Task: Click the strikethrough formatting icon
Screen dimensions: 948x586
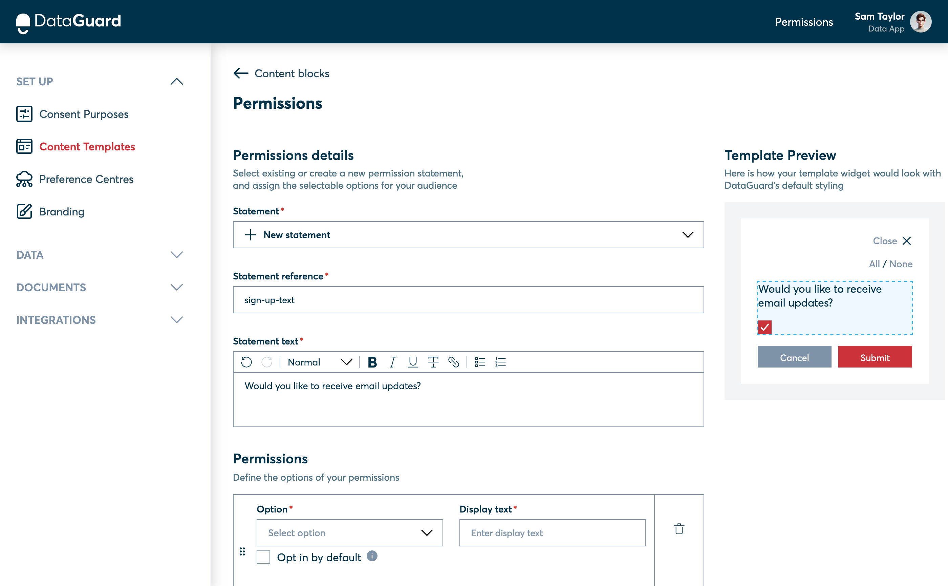Action: point(433,362)
